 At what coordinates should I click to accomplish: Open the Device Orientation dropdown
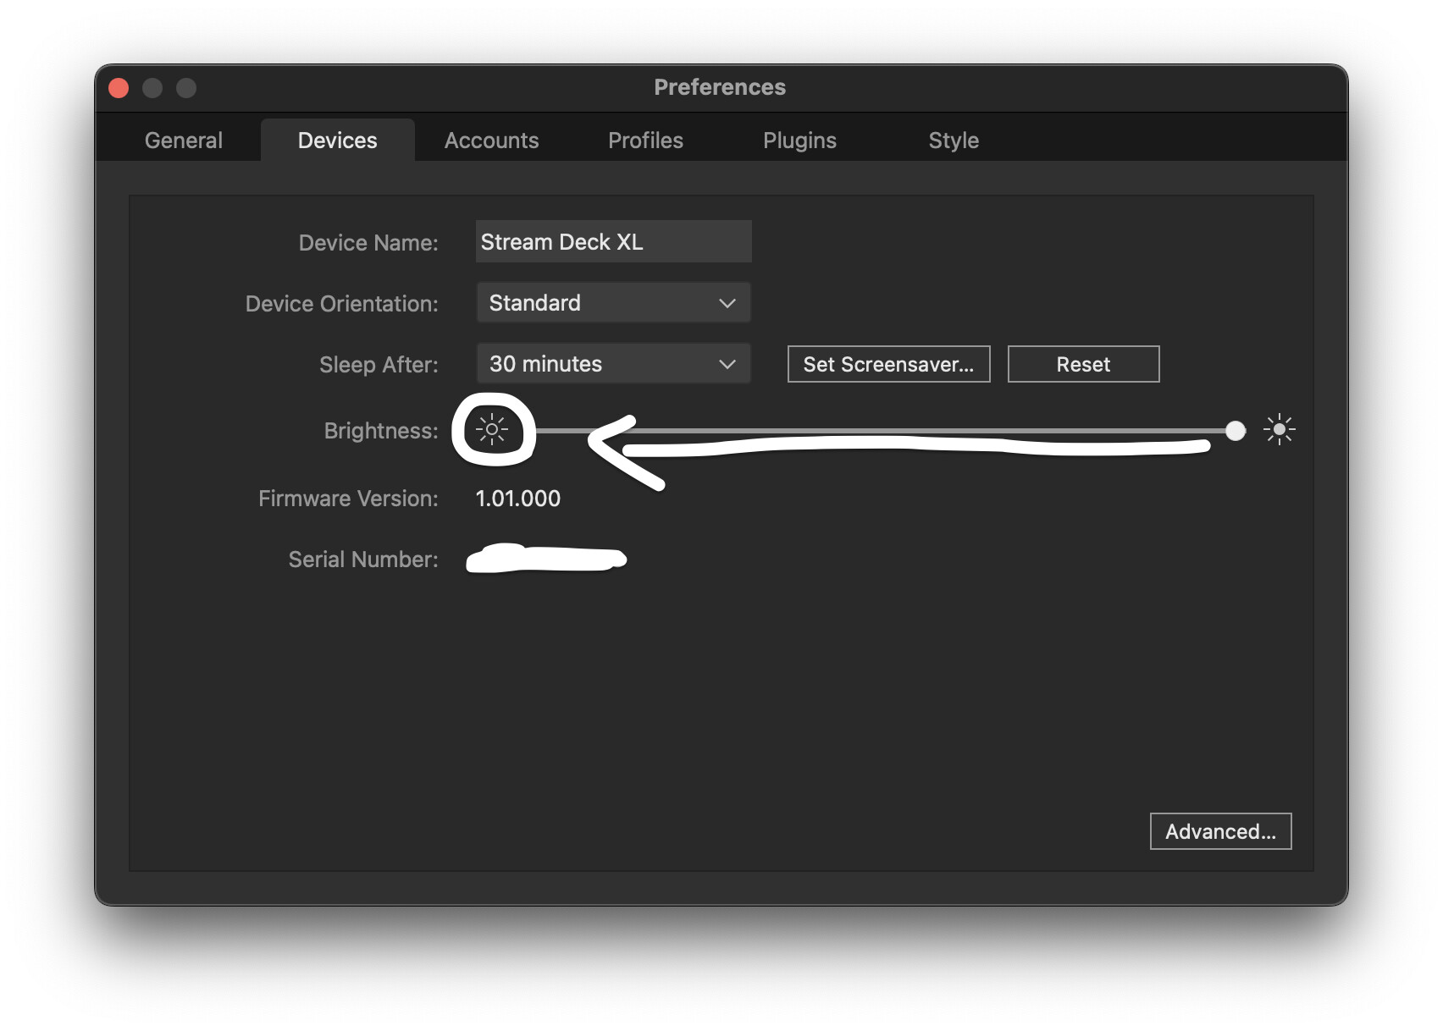[x=613, y=303]
